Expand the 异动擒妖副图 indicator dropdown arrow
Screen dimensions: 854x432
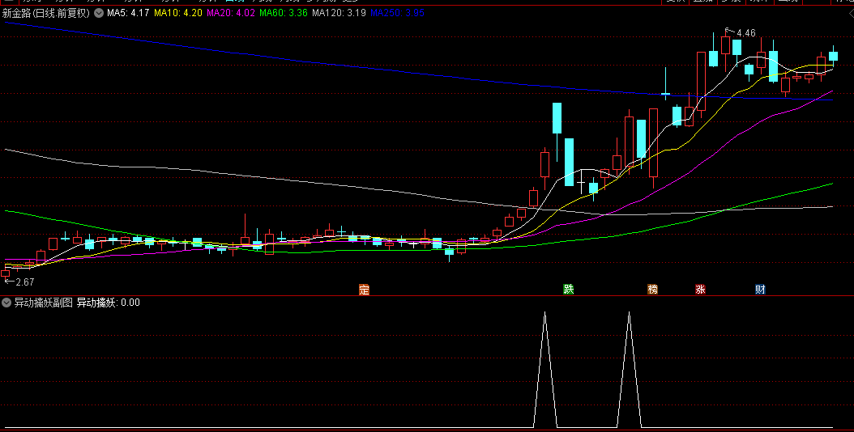pyautogui.click(x=6, y=303)
